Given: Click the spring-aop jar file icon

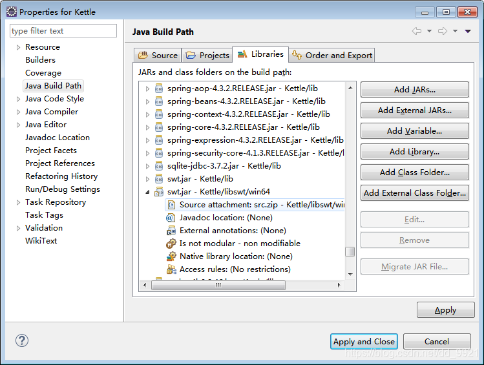Looking at the screenshot, I should pyautogui.click(x=159, y=89).
